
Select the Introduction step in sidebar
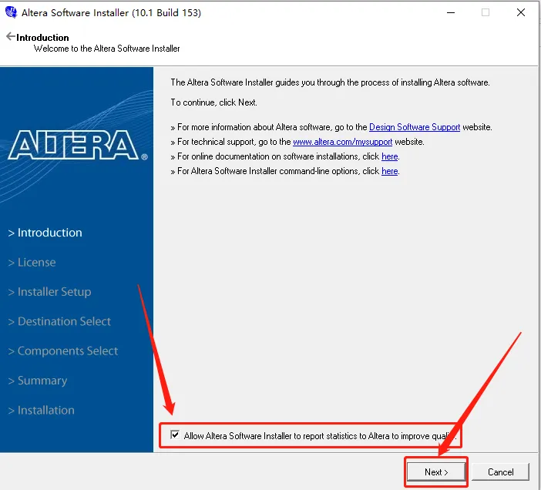click(x=45, y=233)
